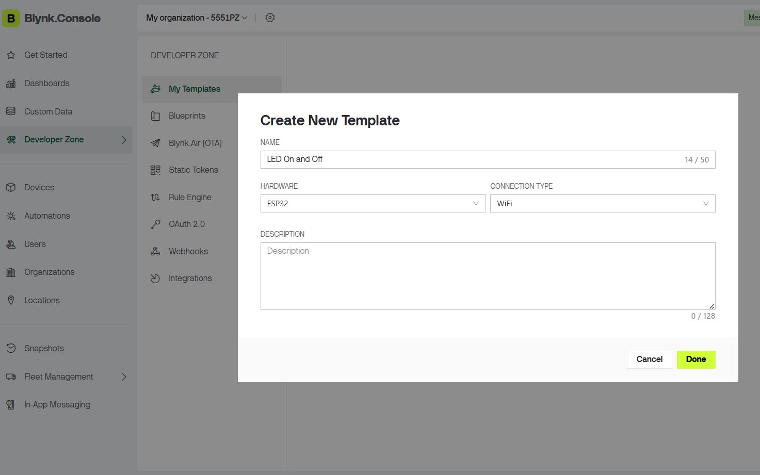
Task: Click the Devices cube icon
Action: [11, 187]
